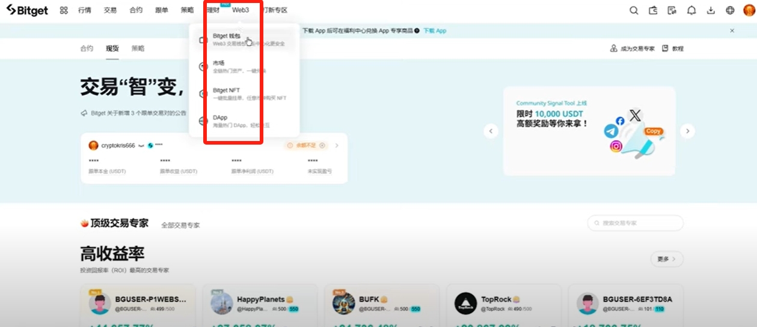Click the fire icon beside 顶级交易专家
Screen dimensions: 757x327
click(x=84, y=223)
